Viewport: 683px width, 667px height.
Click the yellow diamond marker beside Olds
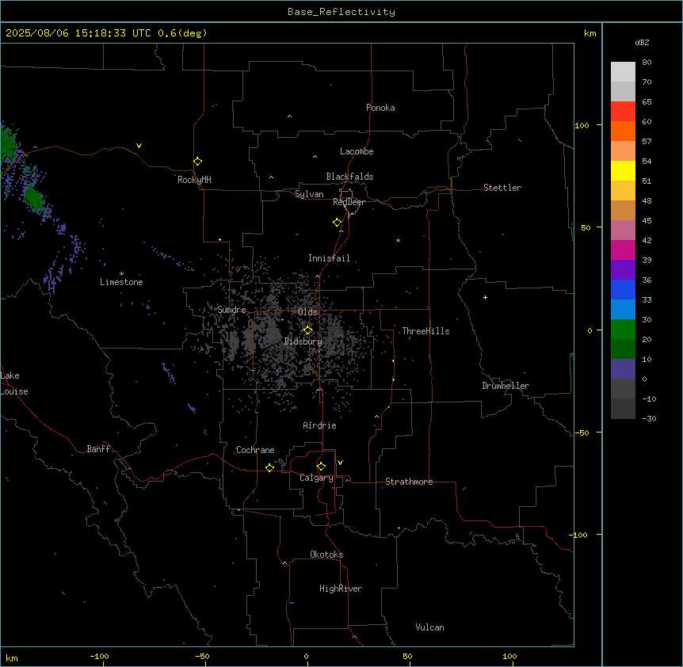(x=307, y=330)
